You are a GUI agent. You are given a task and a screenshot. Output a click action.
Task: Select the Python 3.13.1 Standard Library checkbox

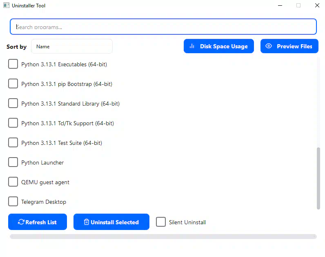point(13,104)
